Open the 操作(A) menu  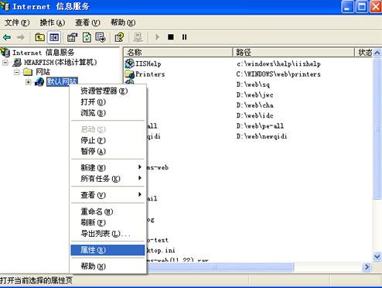pos(53,22)
